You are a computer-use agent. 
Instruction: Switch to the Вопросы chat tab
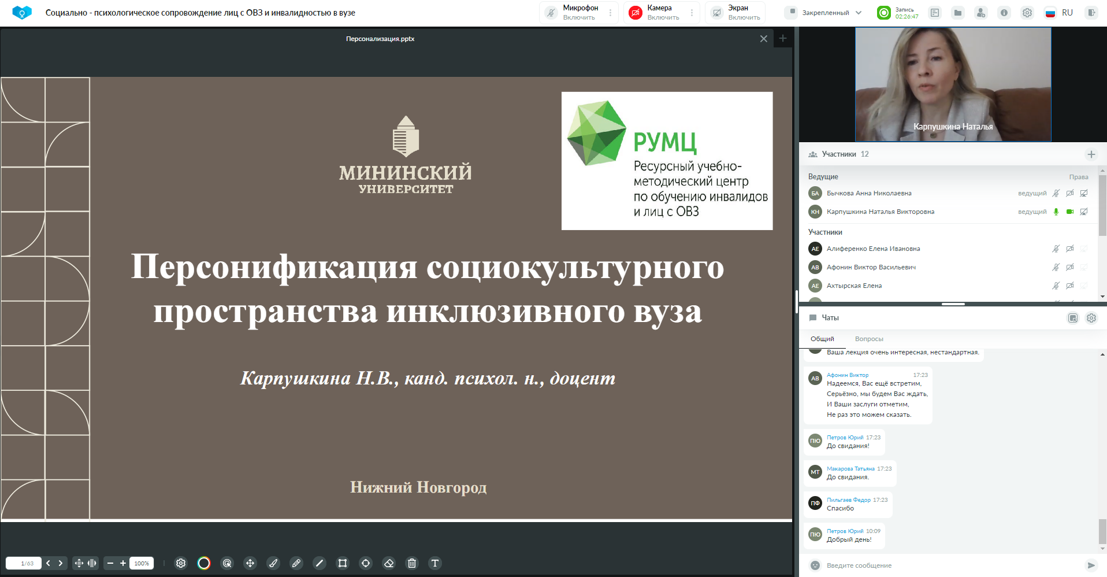click(868, 339)
